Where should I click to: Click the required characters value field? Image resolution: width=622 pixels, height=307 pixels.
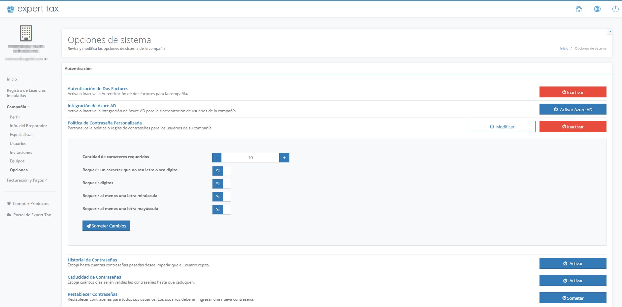pos(250,158)
